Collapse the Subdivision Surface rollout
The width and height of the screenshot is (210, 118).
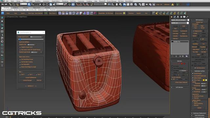199,71
